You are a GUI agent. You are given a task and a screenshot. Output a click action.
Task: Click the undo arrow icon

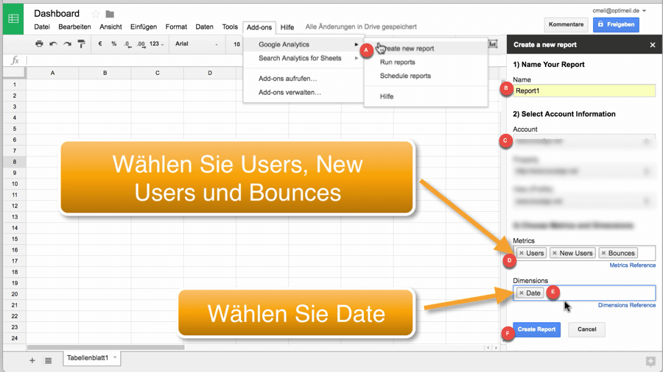click(x=53, y=44)
